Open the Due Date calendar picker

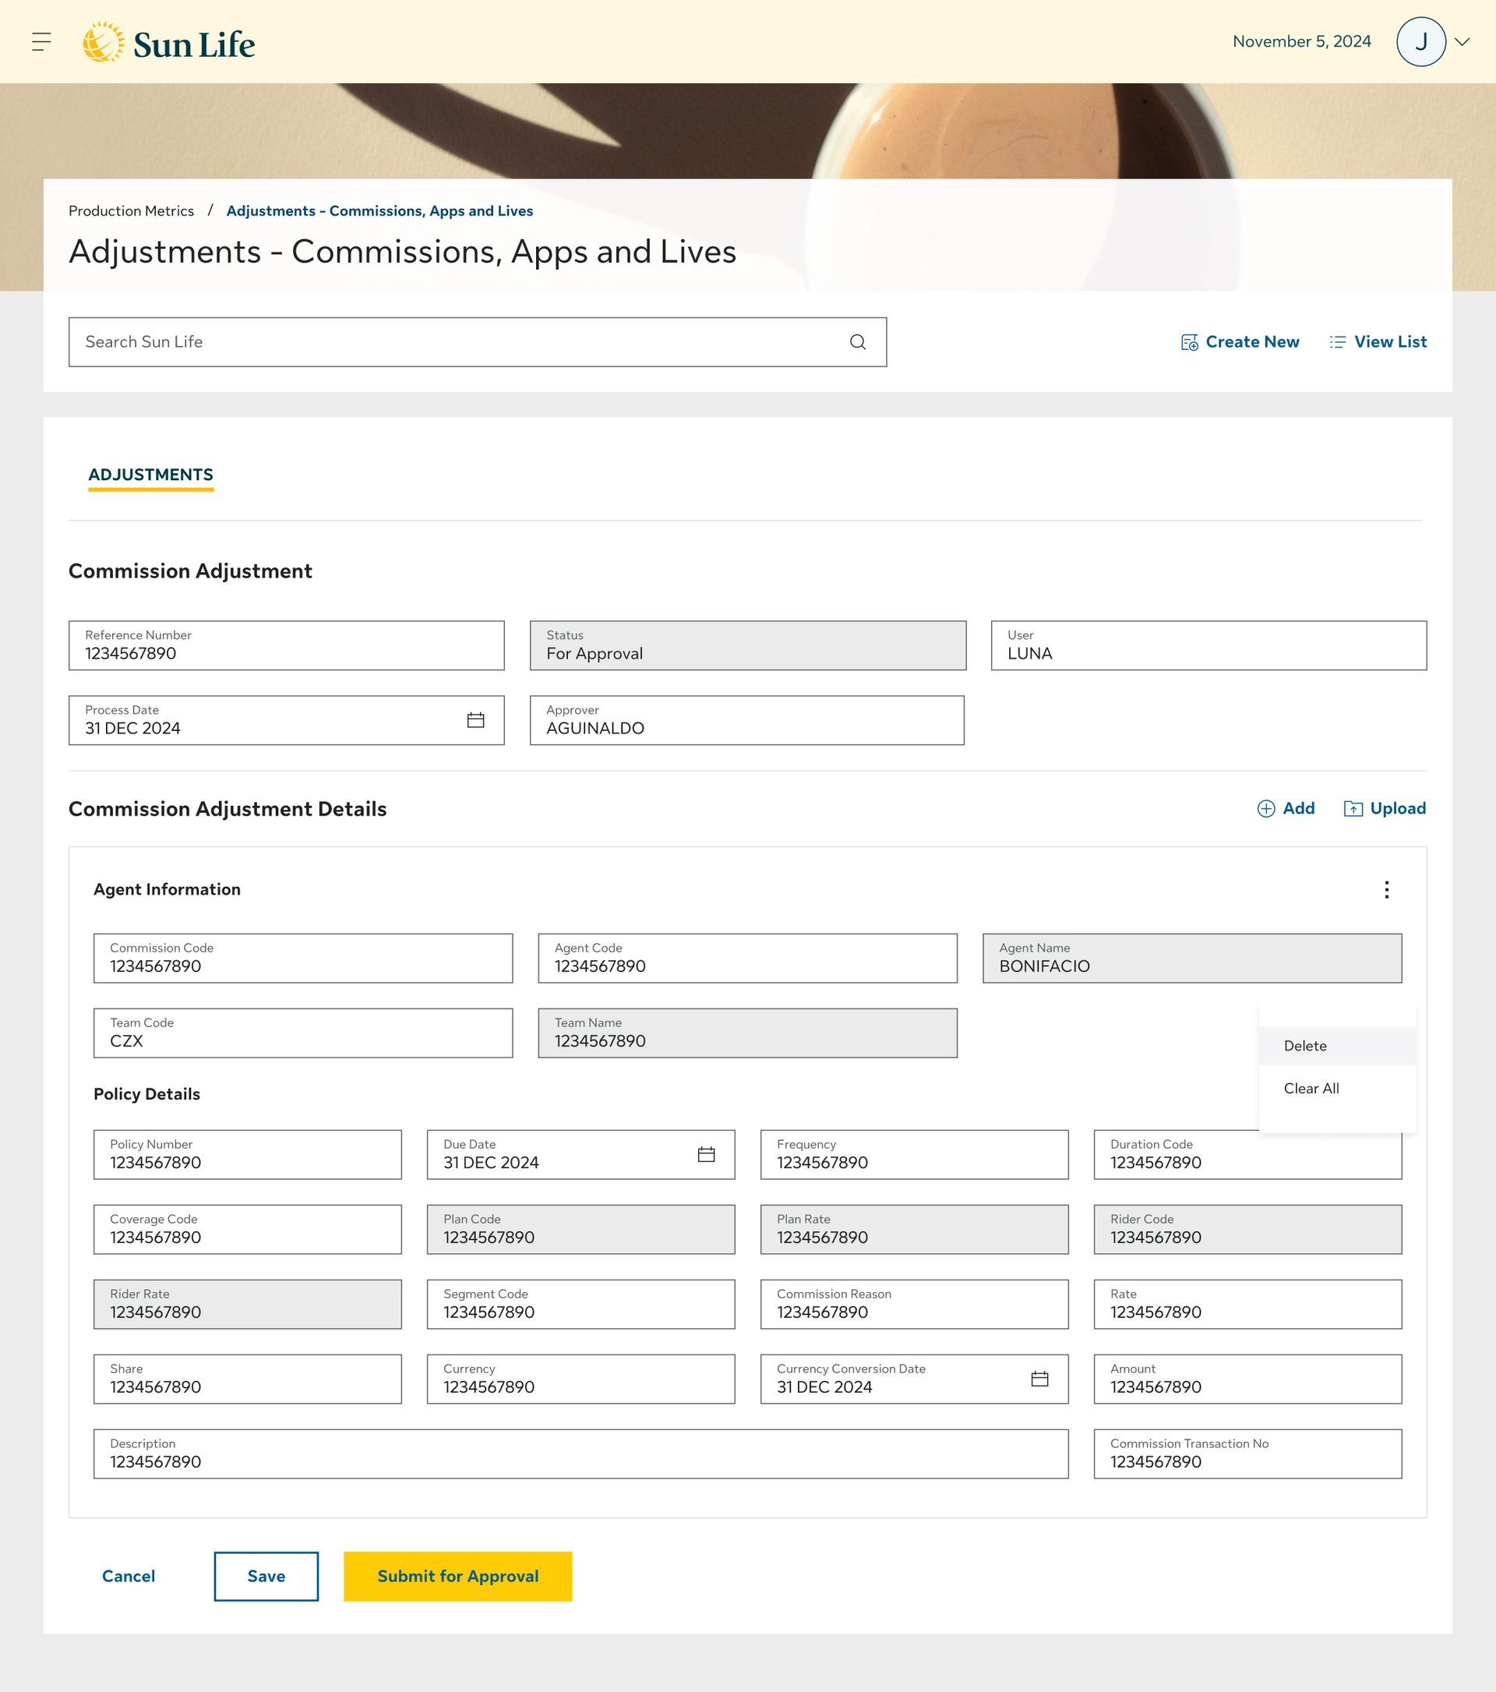(x=706, y=1155)
